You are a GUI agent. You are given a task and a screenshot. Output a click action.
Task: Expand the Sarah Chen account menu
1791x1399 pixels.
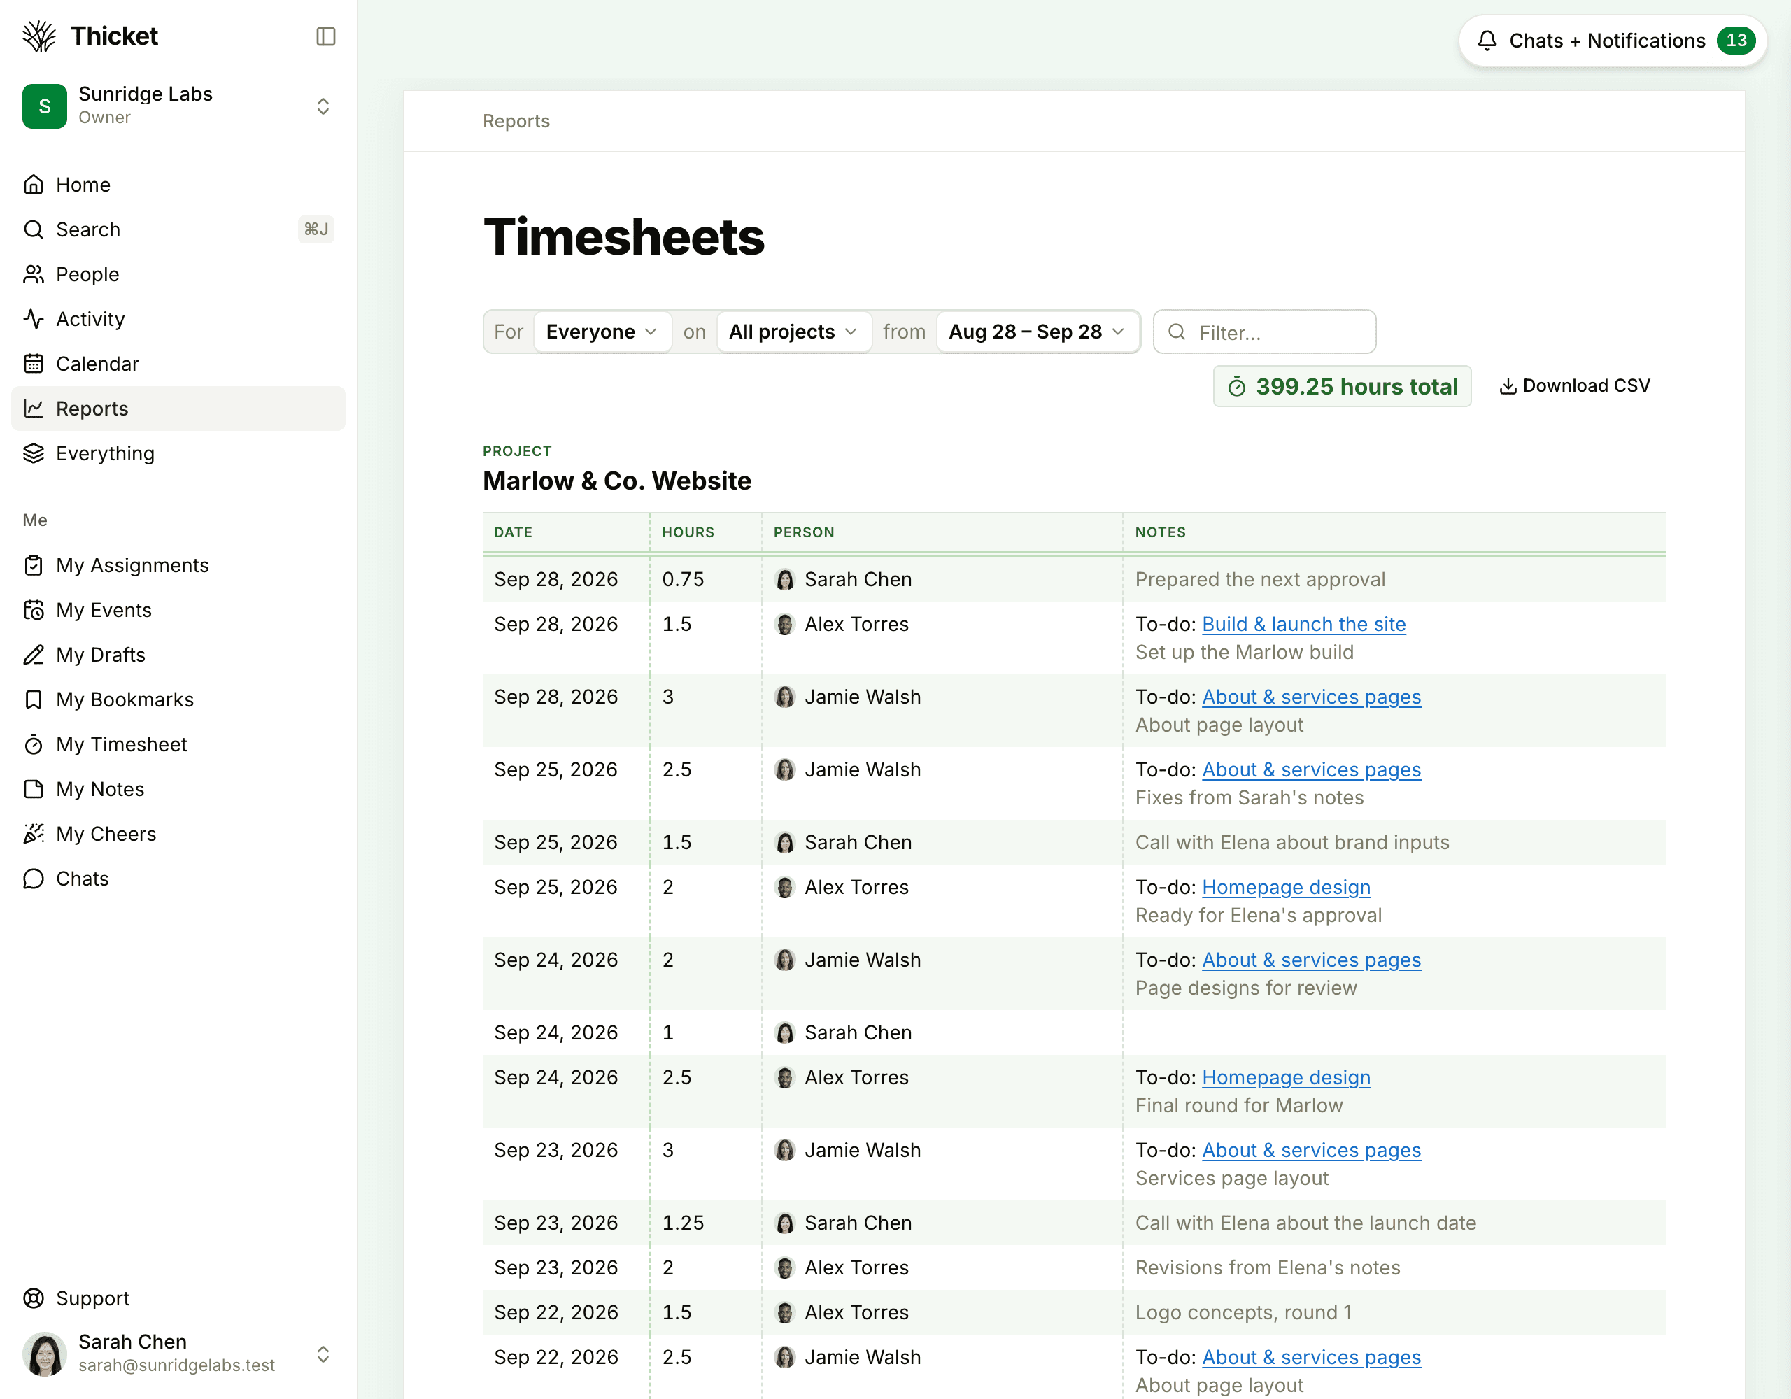tap(323, 1354)
